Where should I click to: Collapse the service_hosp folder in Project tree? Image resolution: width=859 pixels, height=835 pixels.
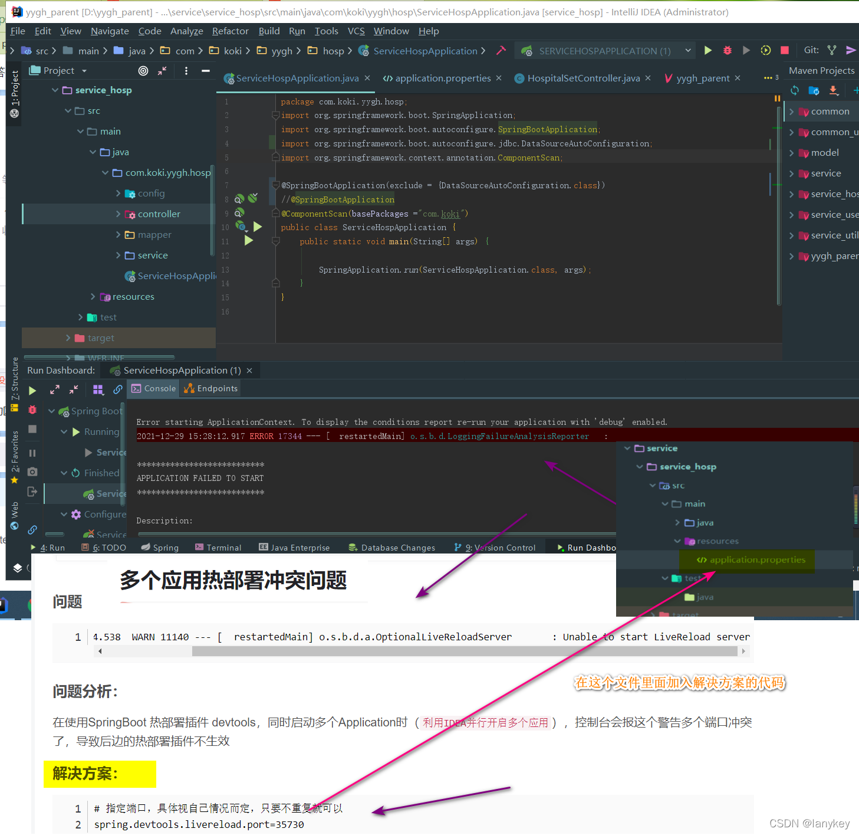55,90
